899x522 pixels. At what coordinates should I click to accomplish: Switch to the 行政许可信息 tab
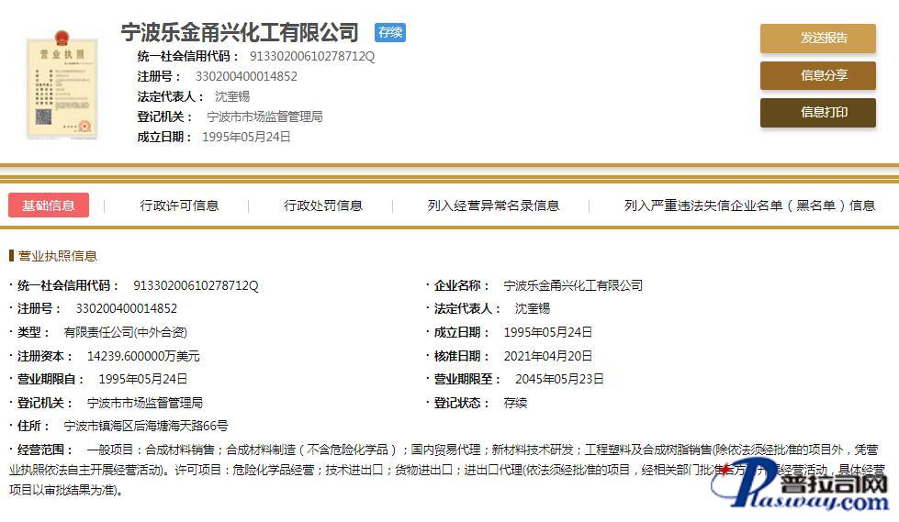(x=179, y=205)
